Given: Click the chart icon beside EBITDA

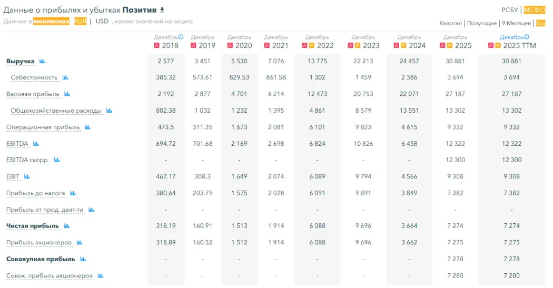Looking at the screenshot, I should click(35, 144).
